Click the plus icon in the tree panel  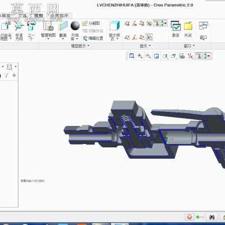pos(14,75)
